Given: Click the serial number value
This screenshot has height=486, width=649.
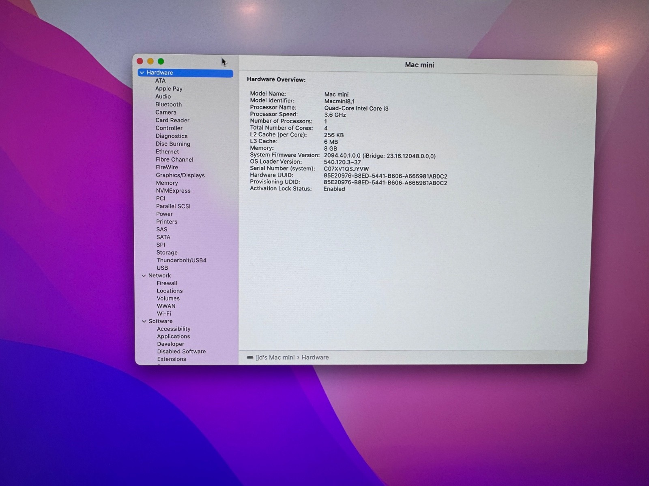Looking at the screenshot, I should click(x=346, y=169).
